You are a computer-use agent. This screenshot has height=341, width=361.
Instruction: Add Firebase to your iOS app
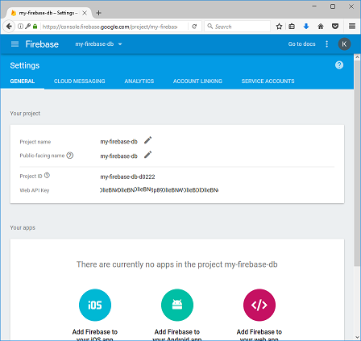click(x=95, y=305)
